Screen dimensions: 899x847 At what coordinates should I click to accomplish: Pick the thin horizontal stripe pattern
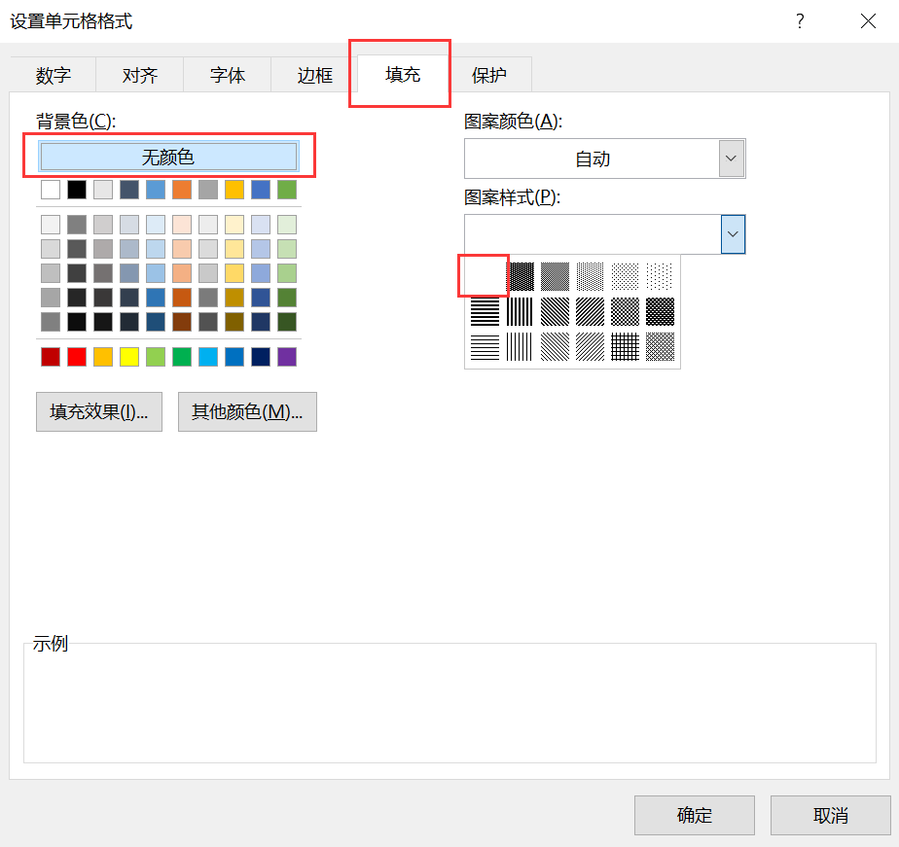485,347
